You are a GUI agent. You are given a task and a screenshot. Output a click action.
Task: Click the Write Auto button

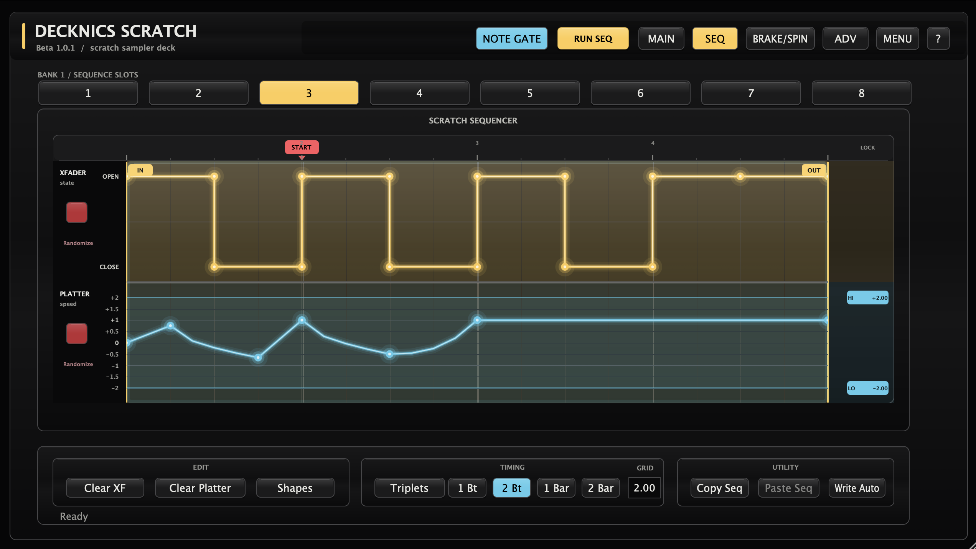pos(857,488)
